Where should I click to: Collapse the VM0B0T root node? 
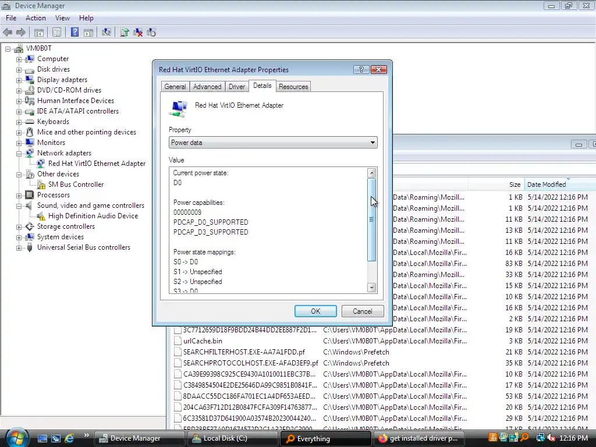coord(8,49)
